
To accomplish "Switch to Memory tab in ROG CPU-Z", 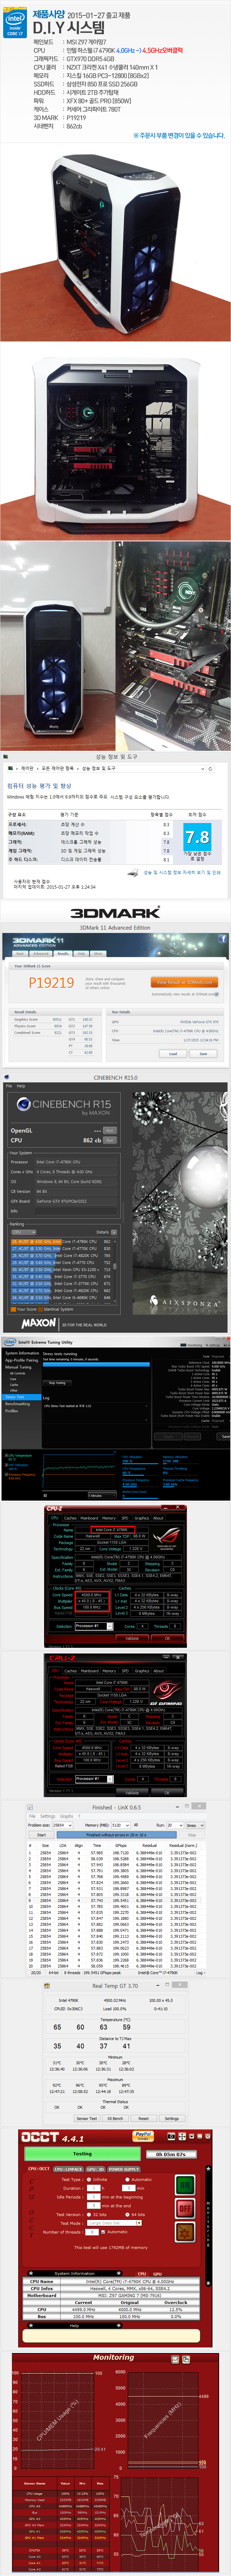I will pos(108,1518).
